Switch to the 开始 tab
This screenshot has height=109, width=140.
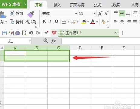click(x=39, y=5)
